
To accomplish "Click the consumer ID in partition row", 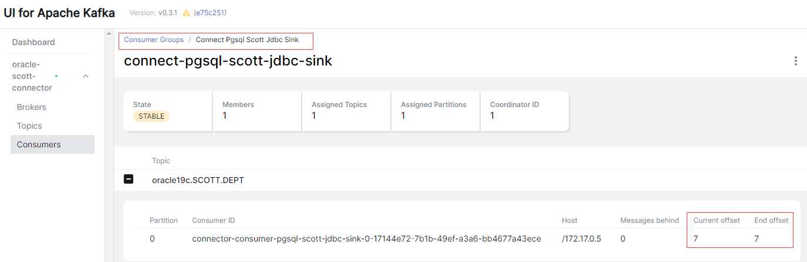I will coord(366,239).
